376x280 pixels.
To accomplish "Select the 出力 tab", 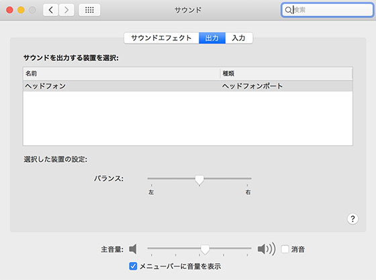I will click(212, 38).
